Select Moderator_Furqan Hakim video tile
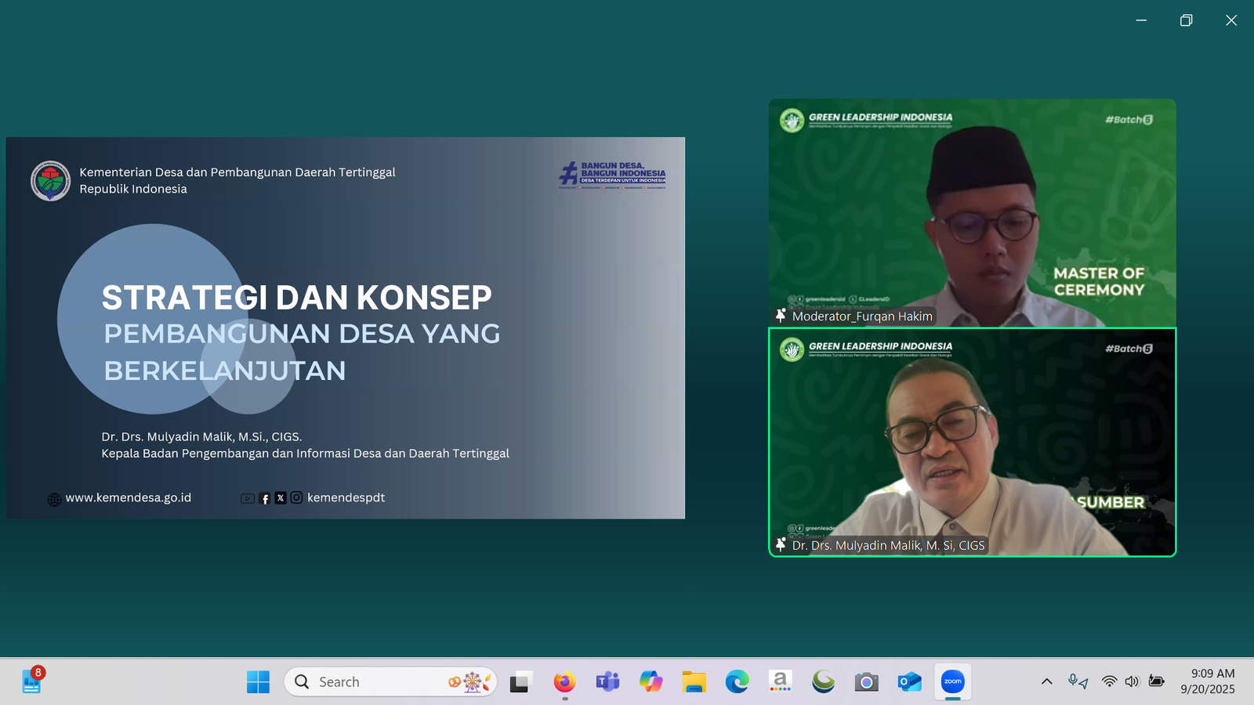The width and height of the screenshot is (1254, 705). [972, 212]
